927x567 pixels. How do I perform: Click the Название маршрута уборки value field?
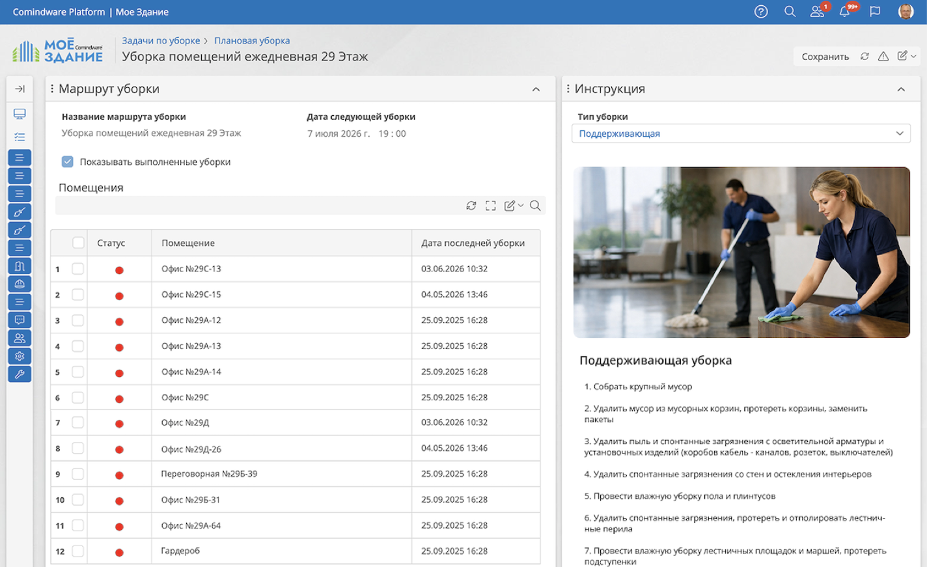151,133
